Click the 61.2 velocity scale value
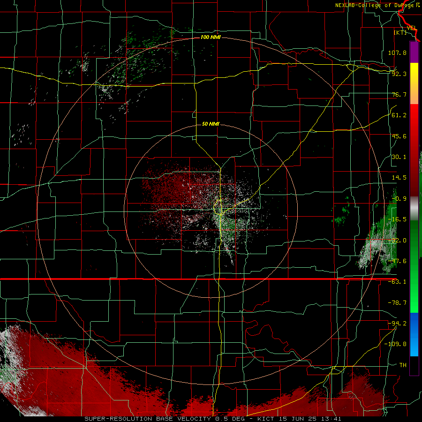The height and width of the screenshot is (422, 422). pyautogui.click(x=399, y=115)
